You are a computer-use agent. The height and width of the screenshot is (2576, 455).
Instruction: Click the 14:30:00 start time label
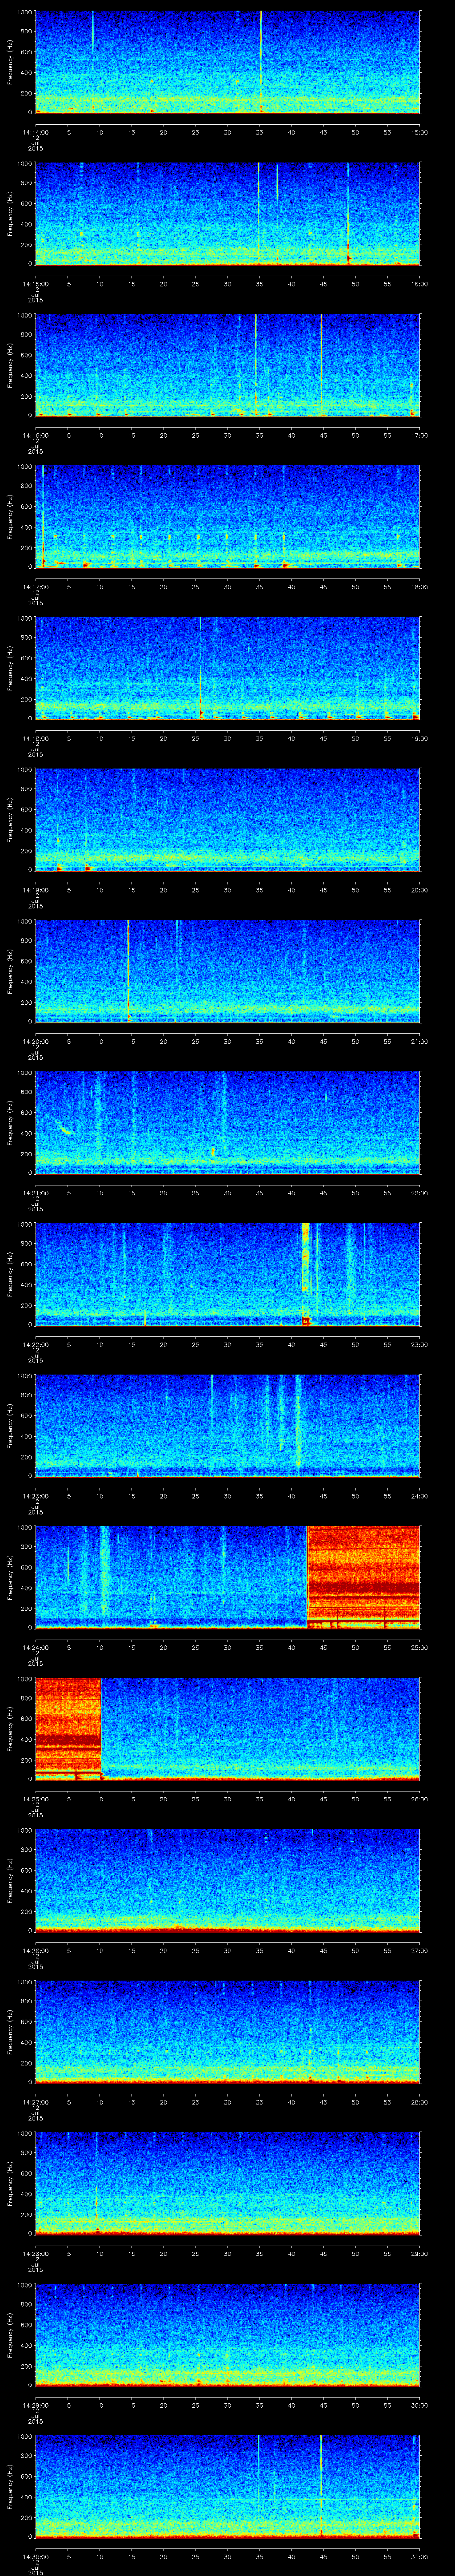[35, 2556]
